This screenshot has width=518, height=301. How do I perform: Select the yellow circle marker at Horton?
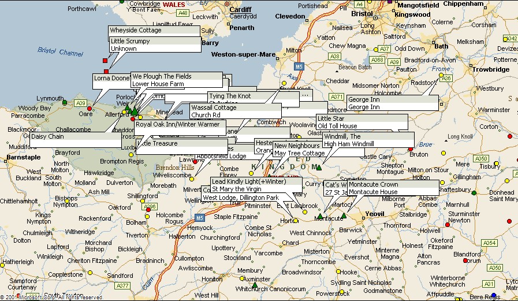pyautogui.click(x=296, y=221)
